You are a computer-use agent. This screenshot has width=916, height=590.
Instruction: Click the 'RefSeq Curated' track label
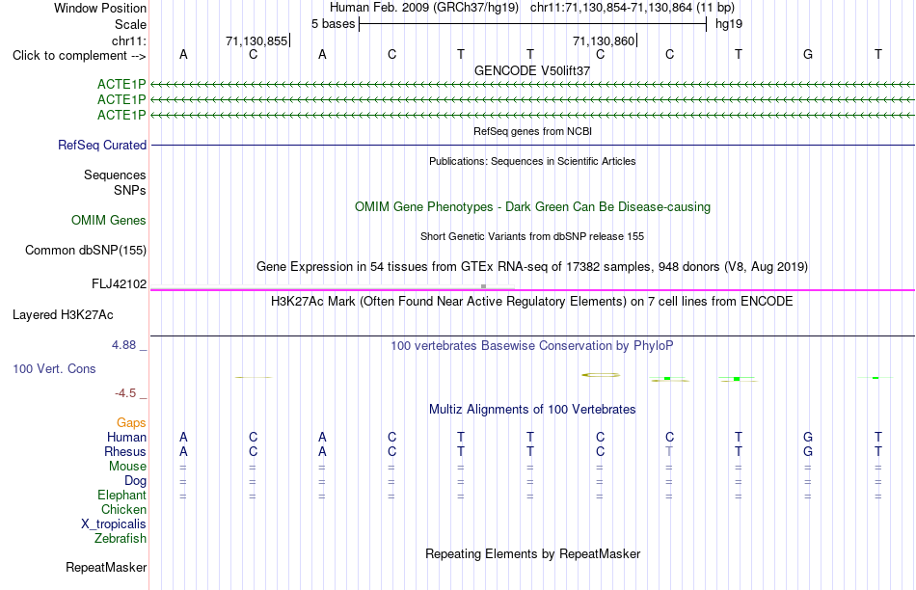102,145
